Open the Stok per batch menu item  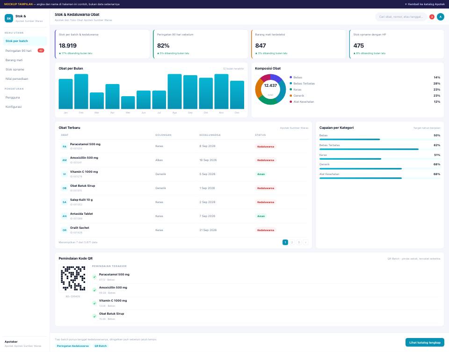(x=25, y=41)
